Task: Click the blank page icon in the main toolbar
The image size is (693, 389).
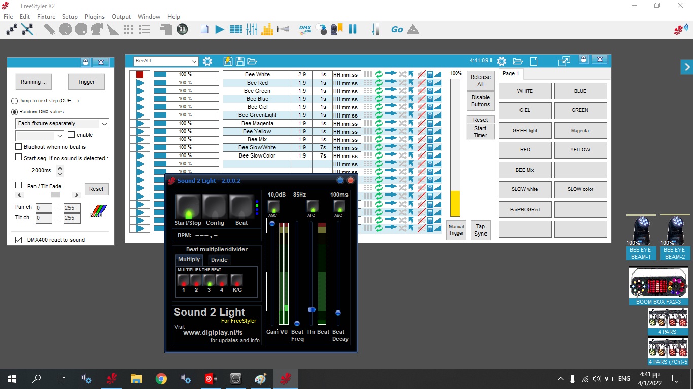Action: pos(204,29)
